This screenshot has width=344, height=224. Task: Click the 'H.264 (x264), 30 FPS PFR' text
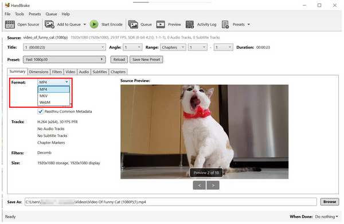(57, 122)
